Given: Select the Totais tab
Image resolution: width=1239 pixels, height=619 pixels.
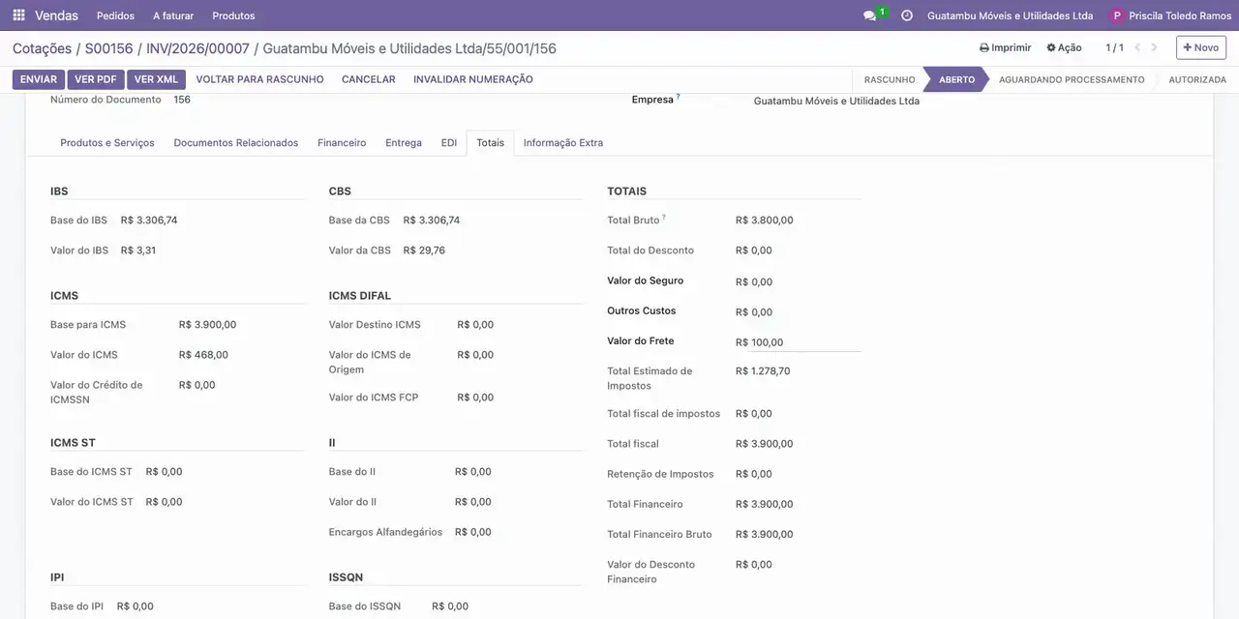Looking at the screenshot, I should point(490,142).
